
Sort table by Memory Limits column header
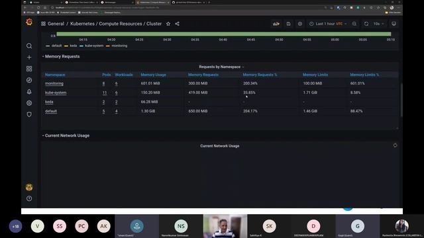(315, 75)
